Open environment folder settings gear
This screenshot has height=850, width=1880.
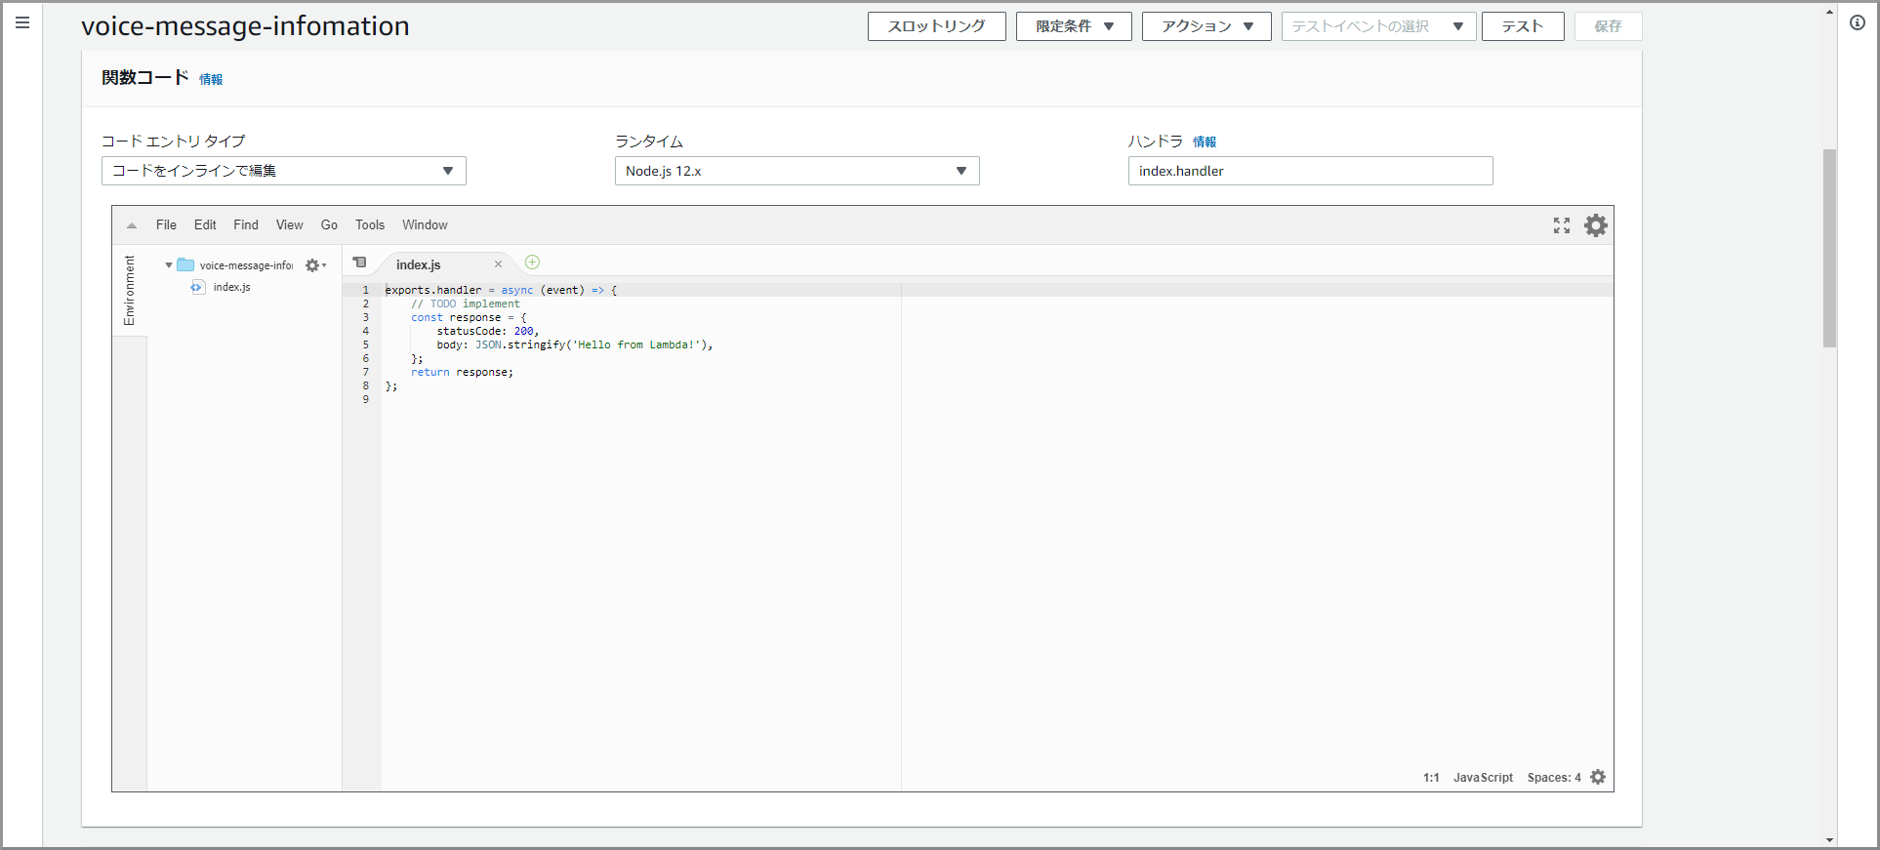click(x=315, y=265)
